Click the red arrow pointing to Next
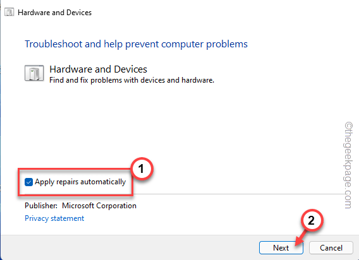Viewport: 359px width, 260px height. point(300,238)
